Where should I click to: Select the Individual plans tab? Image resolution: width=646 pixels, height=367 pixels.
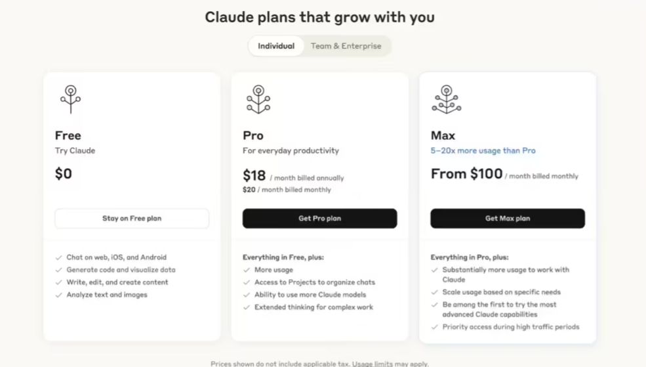[276, 46]
